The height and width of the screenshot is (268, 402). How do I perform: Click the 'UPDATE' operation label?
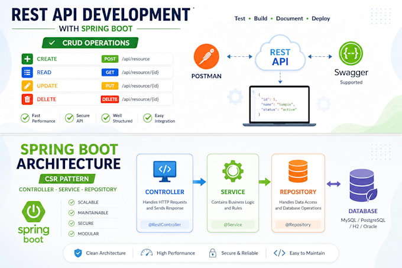(47, 86)
